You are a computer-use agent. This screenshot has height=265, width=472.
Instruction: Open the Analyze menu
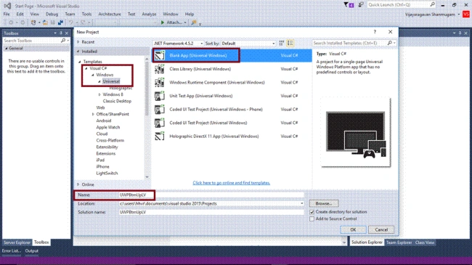[149, 14]
